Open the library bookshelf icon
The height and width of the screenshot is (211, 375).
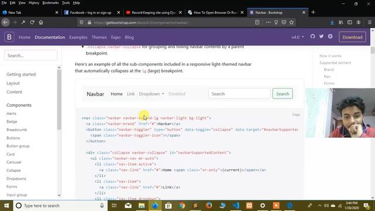coord(341,22)
